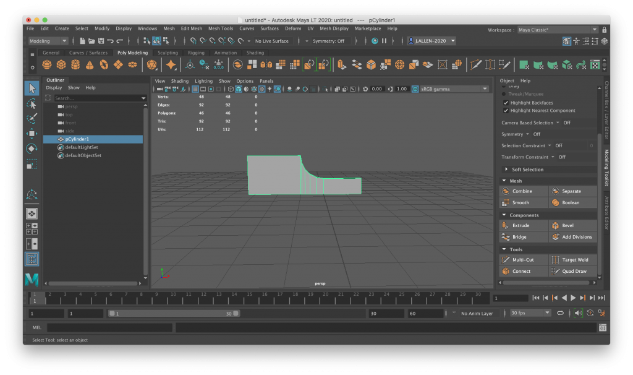Click the playback range slider bar

pos(173,314)
